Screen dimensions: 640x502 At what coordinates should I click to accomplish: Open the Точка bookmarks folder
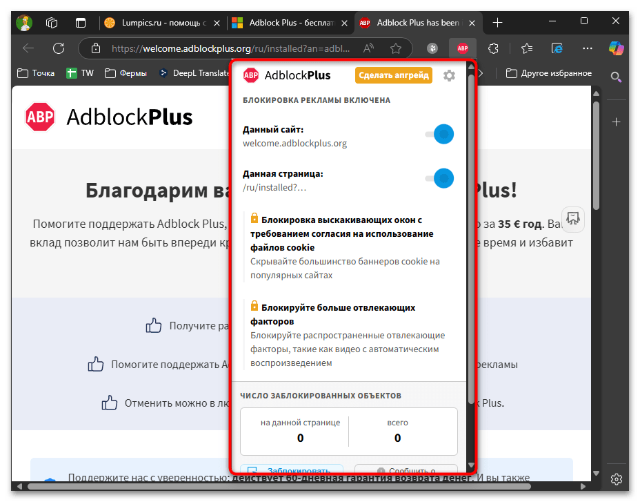pos(36,73)
